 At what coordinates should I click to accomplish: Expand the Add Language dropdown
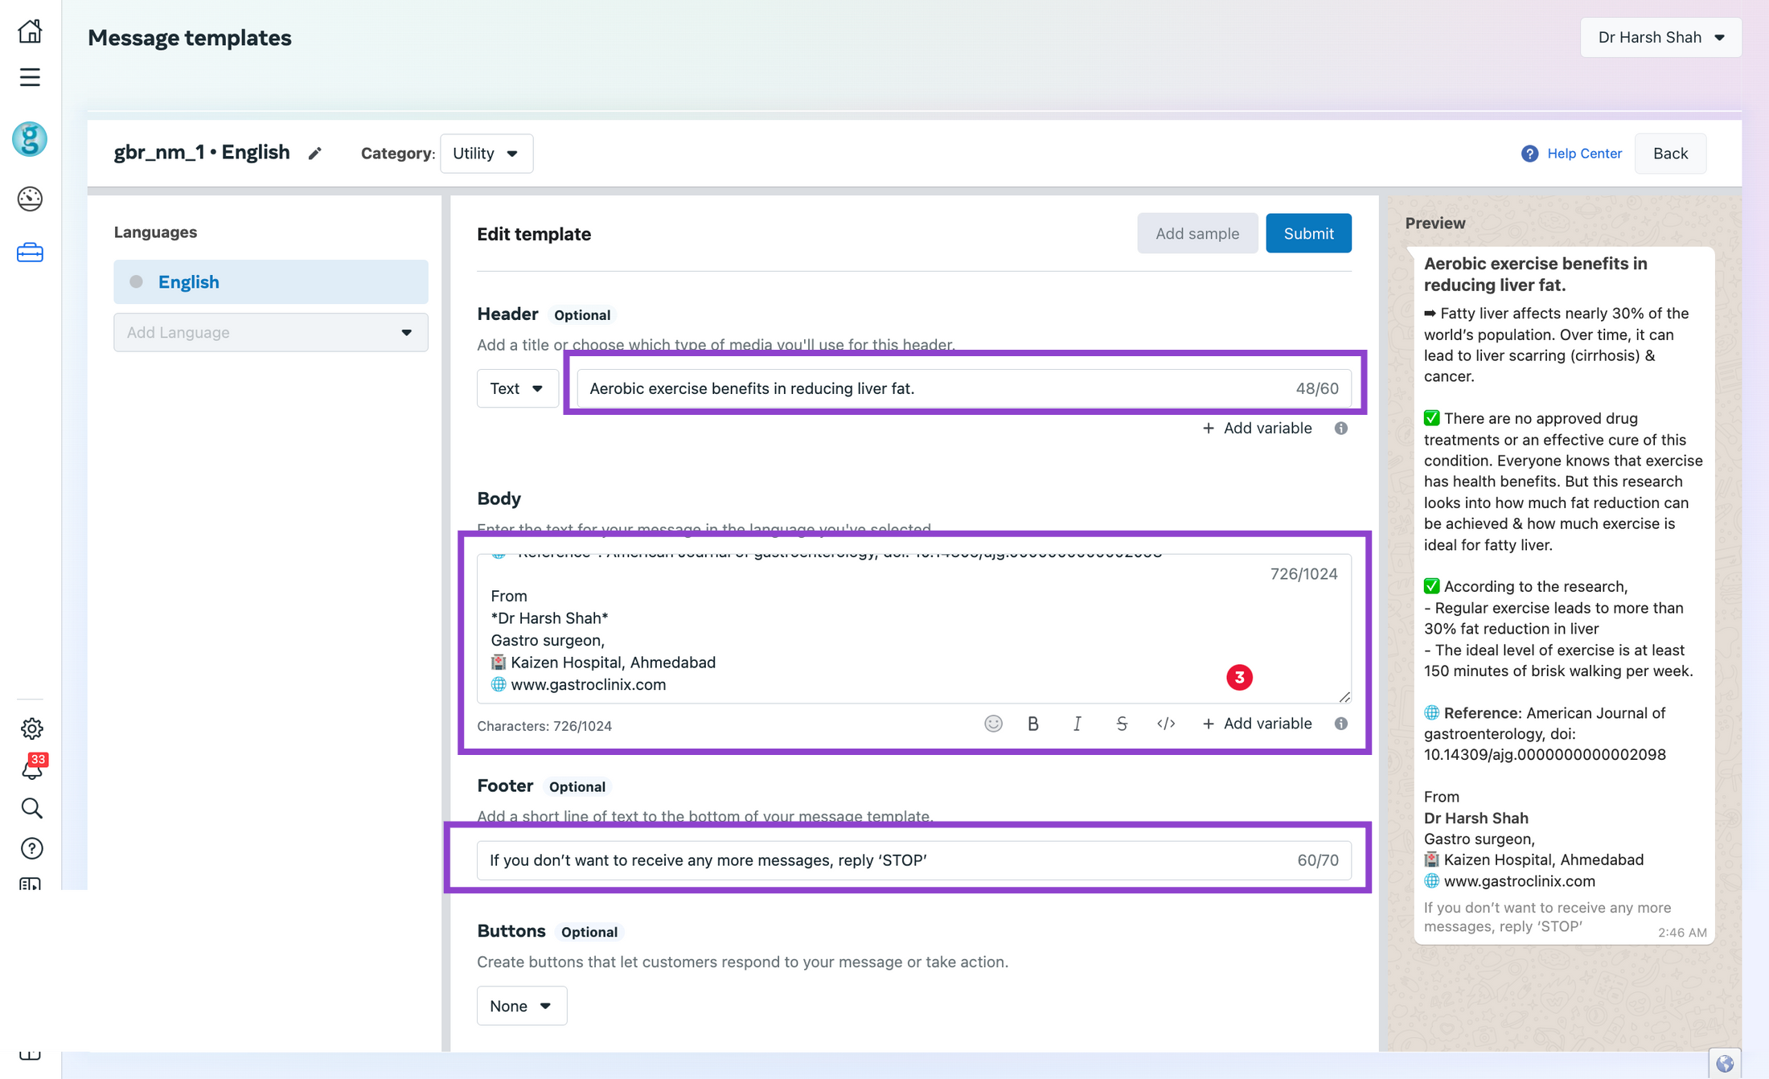pyautogui.click(x=270, y=332)
